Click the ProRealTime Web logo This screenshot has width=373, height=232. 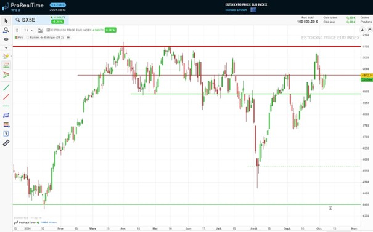pos(23,7)
